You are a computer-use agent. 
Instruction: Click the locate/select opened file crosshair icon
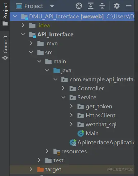[79, 6]
